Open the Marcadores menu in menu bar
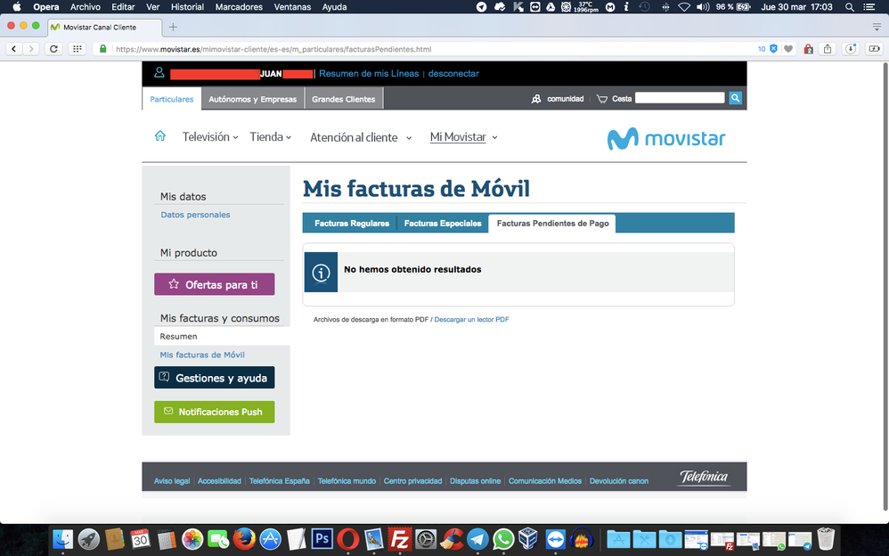The width and height of the screenshot is (889, 556). (x=239, y=7)
